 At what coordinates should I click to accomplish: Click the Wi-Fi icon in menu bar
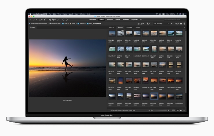pyautogui.click(x=157, y=14)
